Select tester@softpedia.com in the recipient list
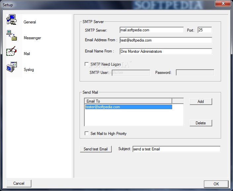The image size is (233, 191). pyautogui.click(x=129, y=107)
